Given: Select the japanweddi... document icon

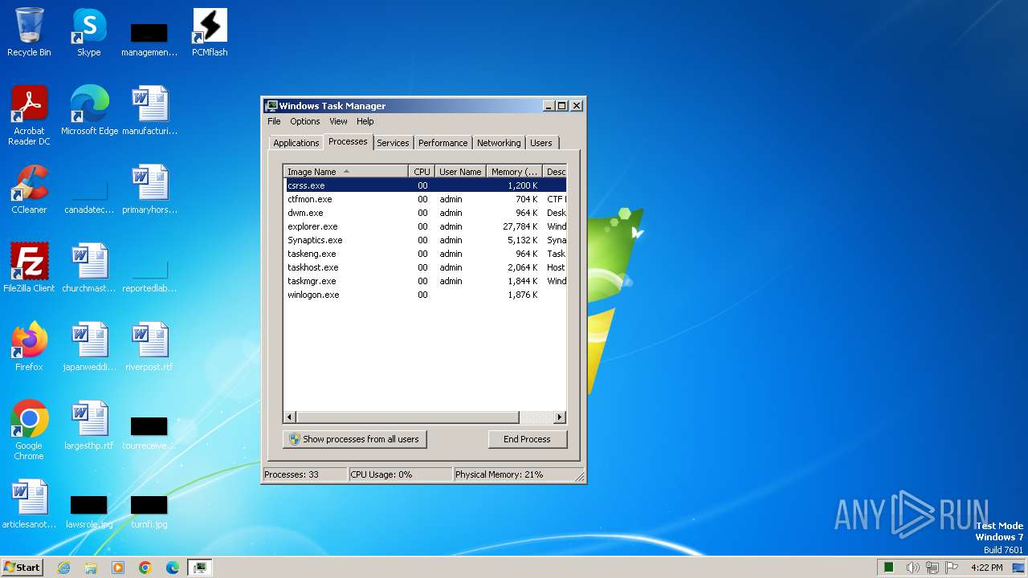Looking at the screenshot, I should click(89, 346).
